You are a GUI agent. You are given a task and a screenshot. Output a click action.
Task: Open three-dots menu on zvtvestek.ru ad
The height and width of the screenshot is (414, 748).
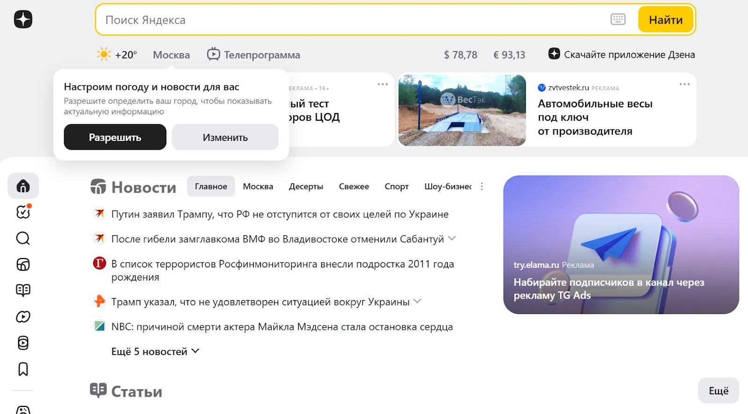684,84
